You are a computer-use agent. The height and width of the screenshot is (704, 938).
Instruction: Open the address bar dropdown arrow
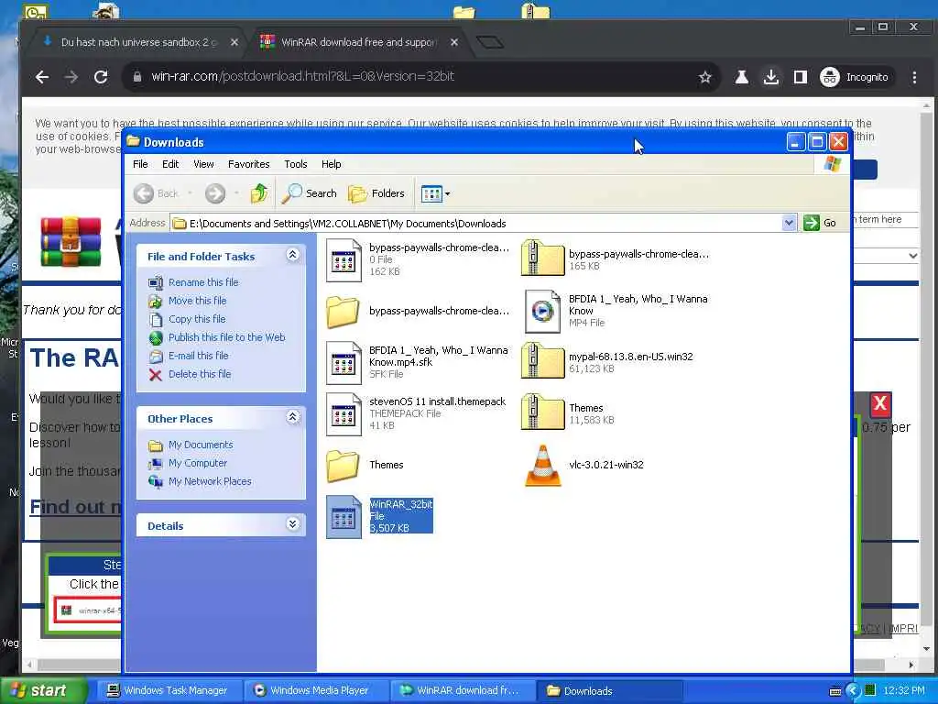click(x=789, y=223)
